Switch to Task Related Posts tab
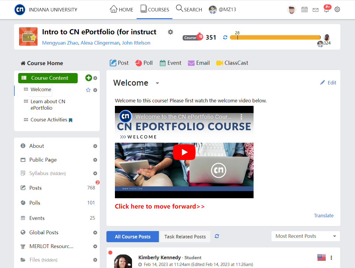The height and width of the screenshot is (268, 355). click(185, 237)
